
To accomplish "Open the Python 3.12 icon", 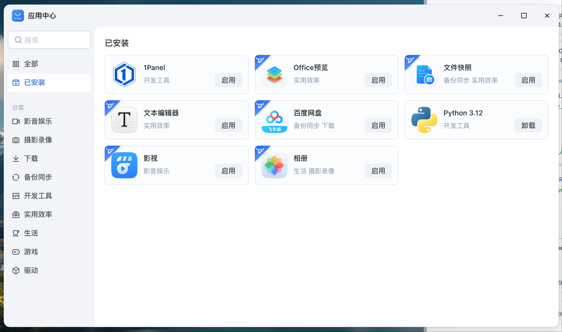I will coord(424,120).
